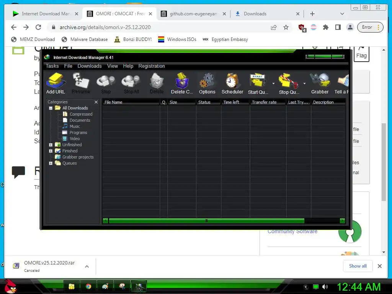The image size is (392, 294).
Task: Expand the Queues category node
Action: pyautogui.click(x=51, y=163)
